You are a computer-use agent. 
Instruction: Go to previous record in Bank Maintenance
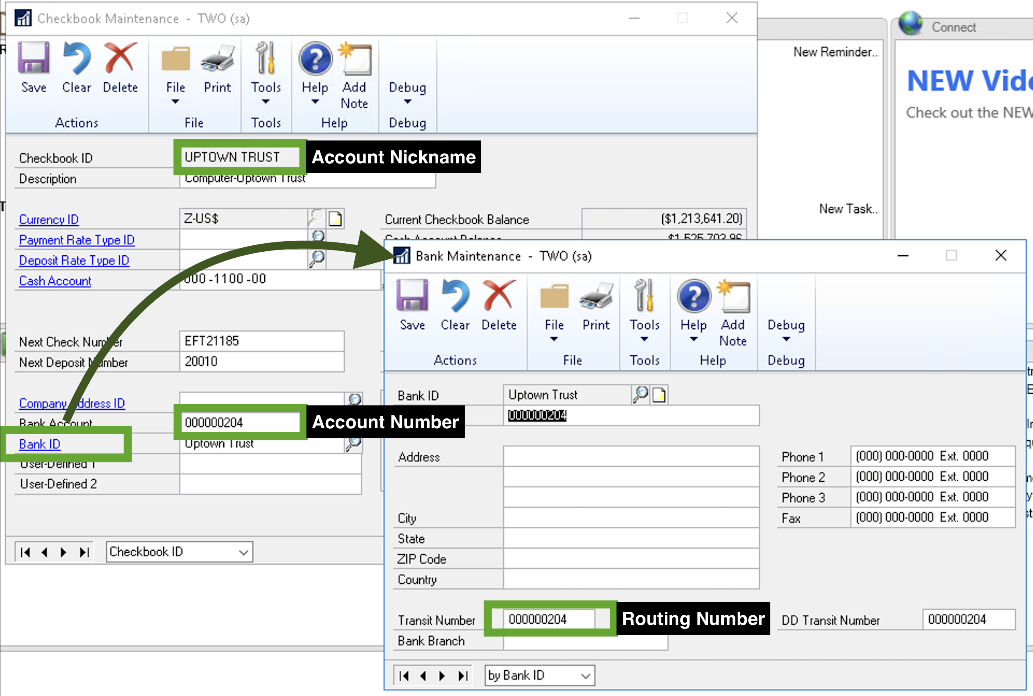point(423,676)
